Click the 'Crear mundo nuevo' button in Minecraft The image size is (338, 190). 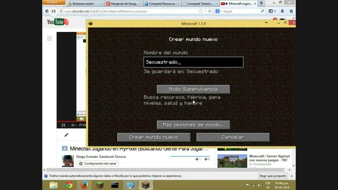[x=154, y=137]
